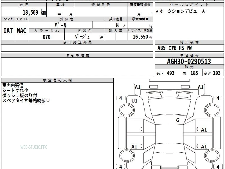Image resolution: width=225 pixels, height=169 pixels.
Task: Click the 乗車定員 header cell
Action: (116, 19)
